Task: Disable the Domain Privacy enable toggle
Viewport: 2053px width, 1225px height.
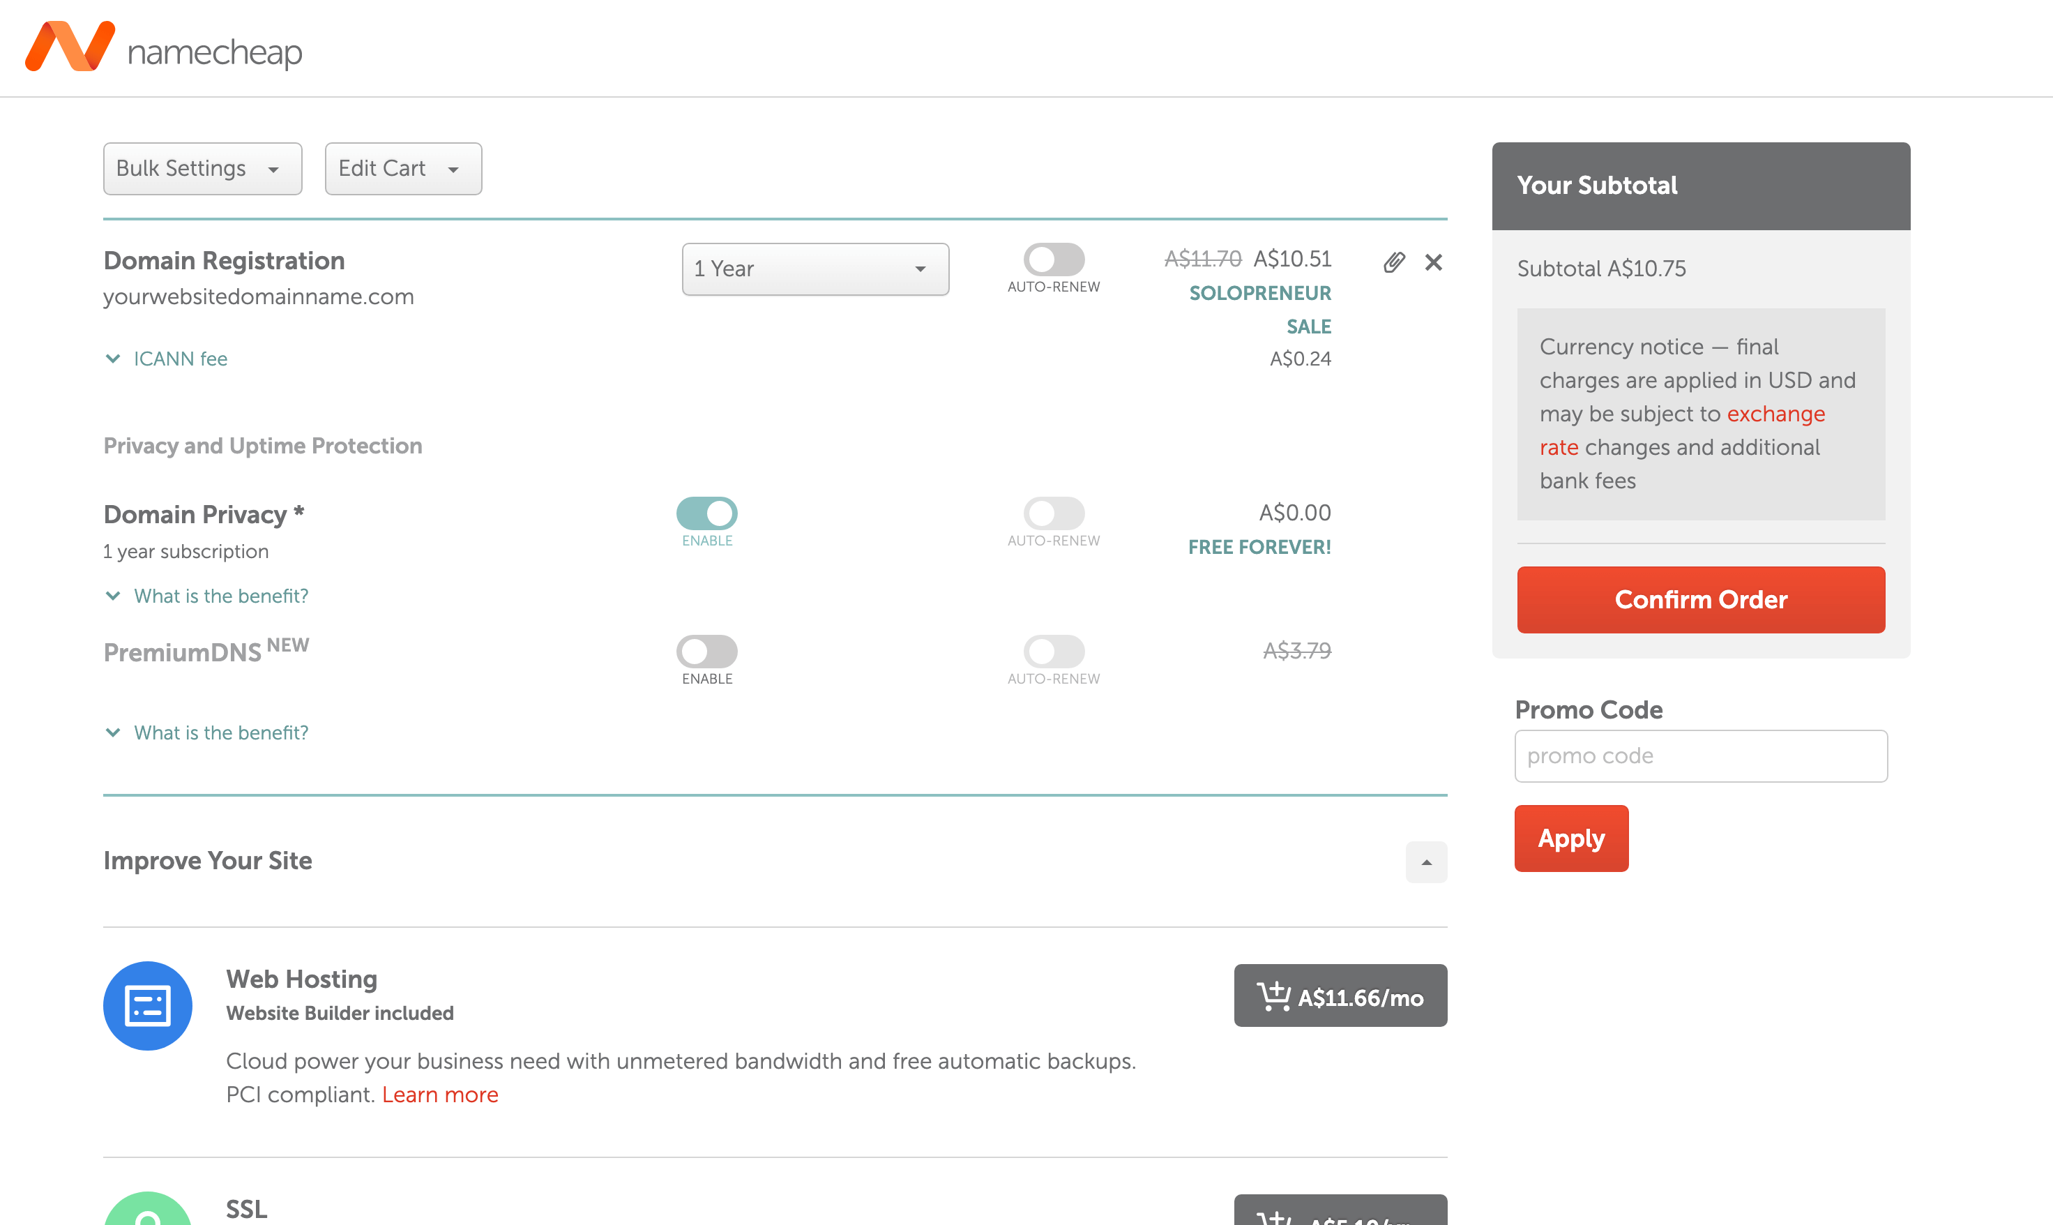Action: (706, 513)
